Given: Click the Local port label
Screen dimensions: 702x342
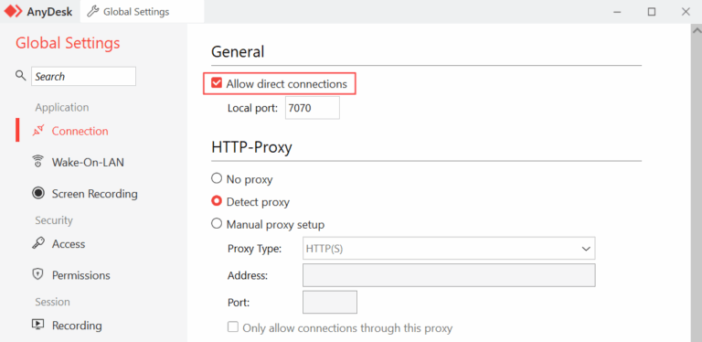Looking at the screenshot, I should tap(252, 108).
